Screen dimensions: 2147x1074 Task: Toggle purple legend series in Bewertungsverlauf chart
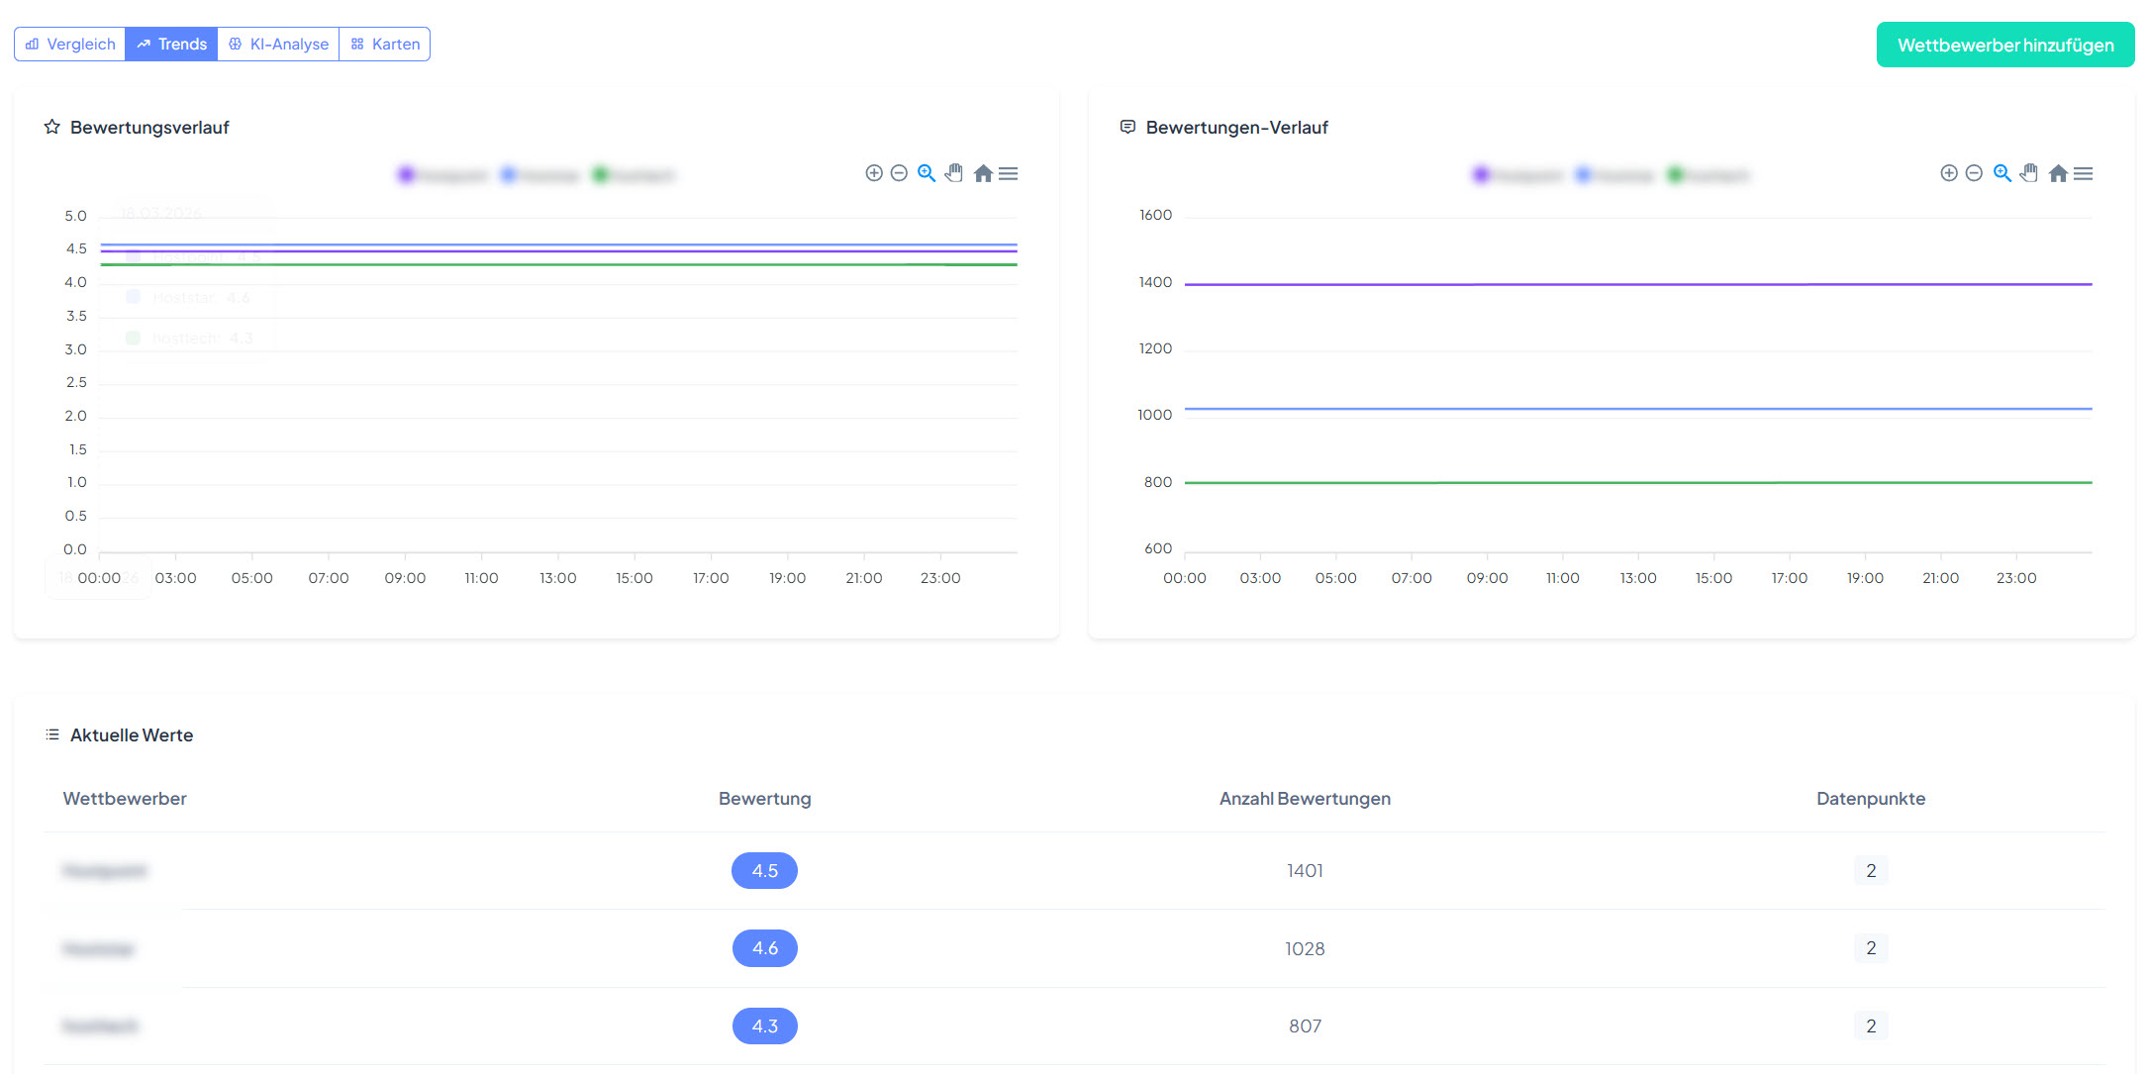click(x=442, y=175)
